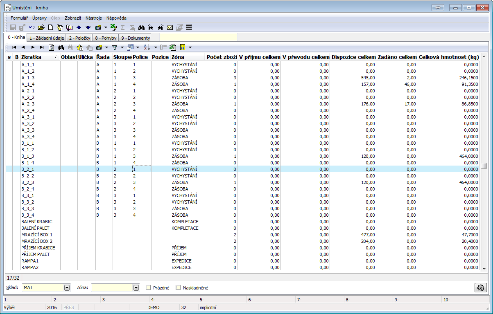Click the refresh icon in grid toolbar
The width and height of the screenshot is (493, 314).
[x=52, y=47]
